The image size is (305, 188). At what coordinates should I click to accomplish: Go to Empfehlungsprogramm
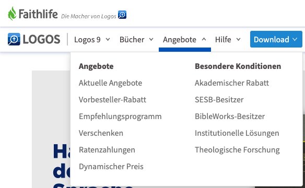(x=120, y=116)
